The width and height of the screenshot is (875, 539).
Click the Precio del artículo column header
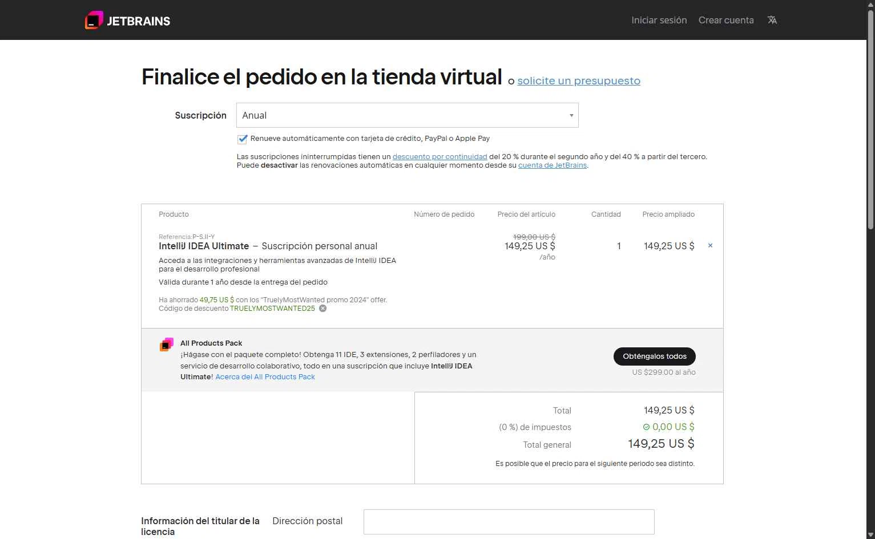(526, 214)
